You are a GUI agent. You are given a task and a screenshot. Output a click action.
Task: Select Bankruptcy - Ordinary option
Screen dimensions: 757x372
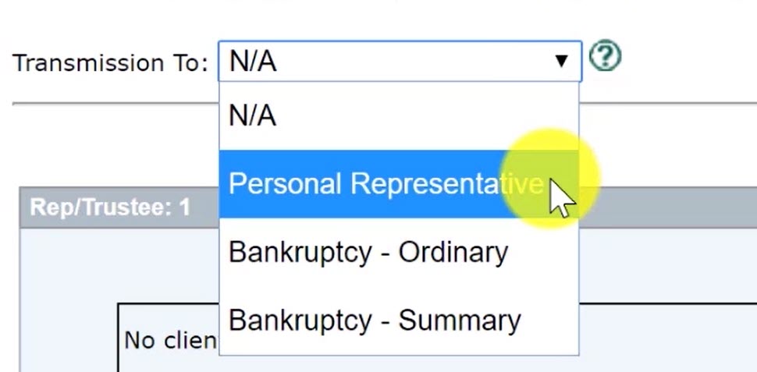point(399,252)
